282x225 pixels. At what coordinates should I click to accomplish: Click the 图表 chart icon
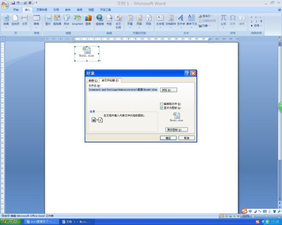(x=88, y=20)
